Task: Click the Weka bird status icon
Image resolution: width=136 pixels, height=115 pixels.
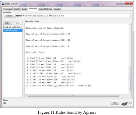Action: 125,104
